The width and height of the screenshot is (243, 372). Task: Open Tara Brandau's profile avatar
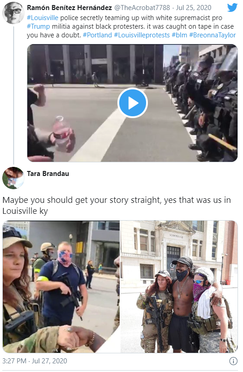point(13,178)
